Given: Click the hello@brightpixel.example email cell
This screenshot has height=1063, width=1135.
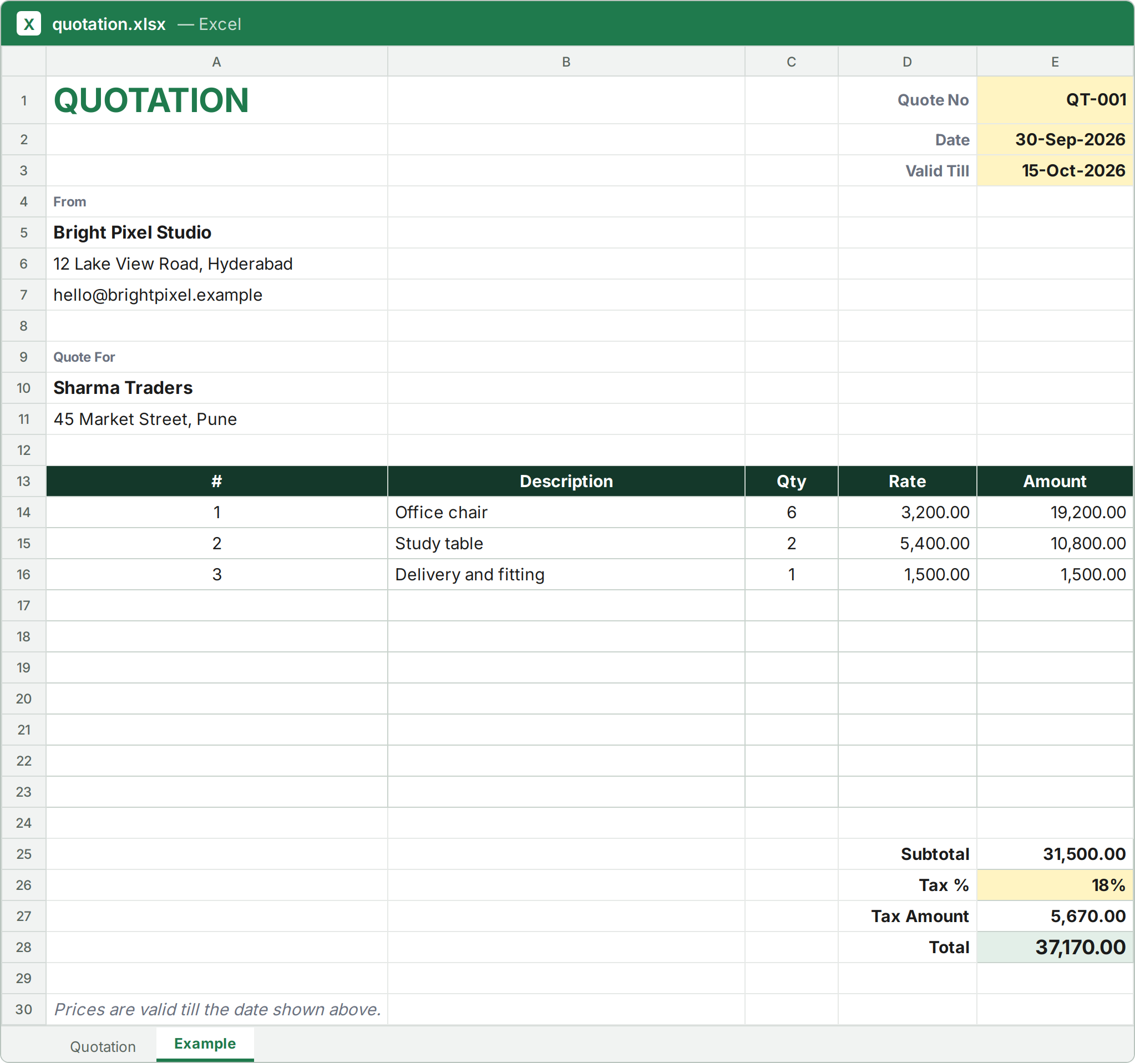Looking at the screenshot, I should tap(216, 295).
